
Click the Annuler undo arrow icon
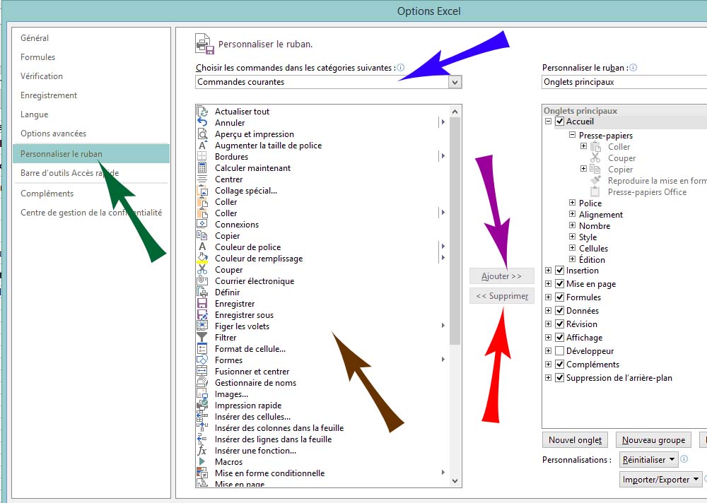202,123
